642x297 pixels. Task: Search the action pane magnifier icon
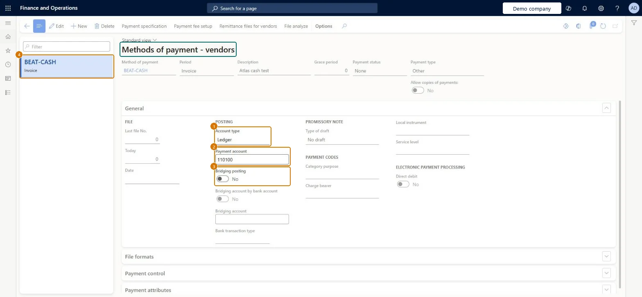click(x=344, y=26)
